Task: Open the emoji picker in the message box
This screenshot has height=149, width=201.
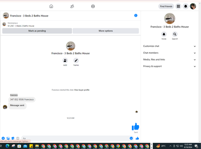Action: [131, 138]
